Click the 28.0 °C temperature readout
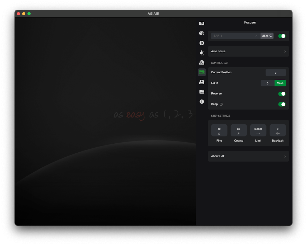The image size is (307, 245). (x=267, y=36)
